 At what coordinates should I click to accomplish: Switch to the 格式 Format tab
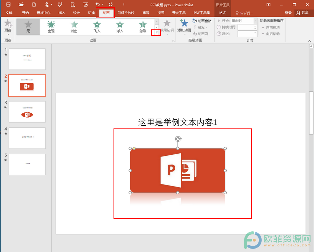click(x=222, y=13)
